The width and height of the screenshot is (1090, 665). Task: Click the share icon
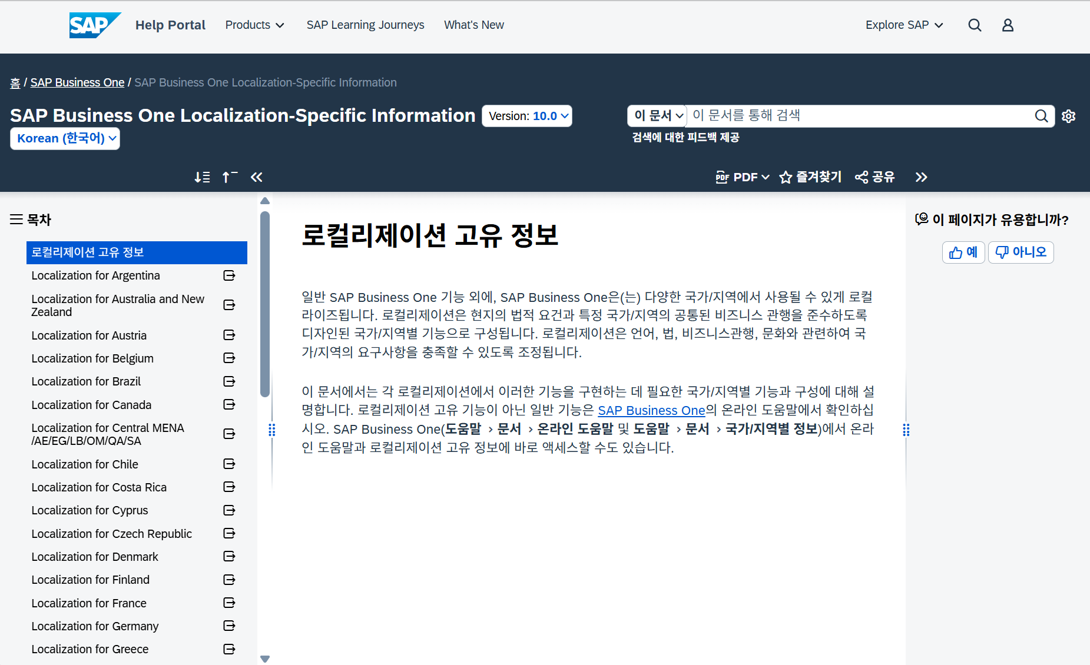[x=861, y=177]
